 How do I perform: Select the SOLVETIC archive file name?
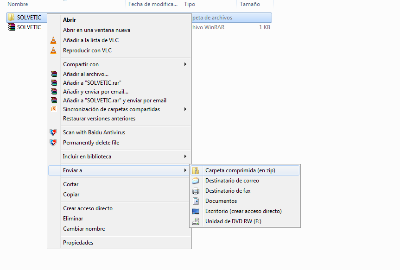tap(29, 27)
